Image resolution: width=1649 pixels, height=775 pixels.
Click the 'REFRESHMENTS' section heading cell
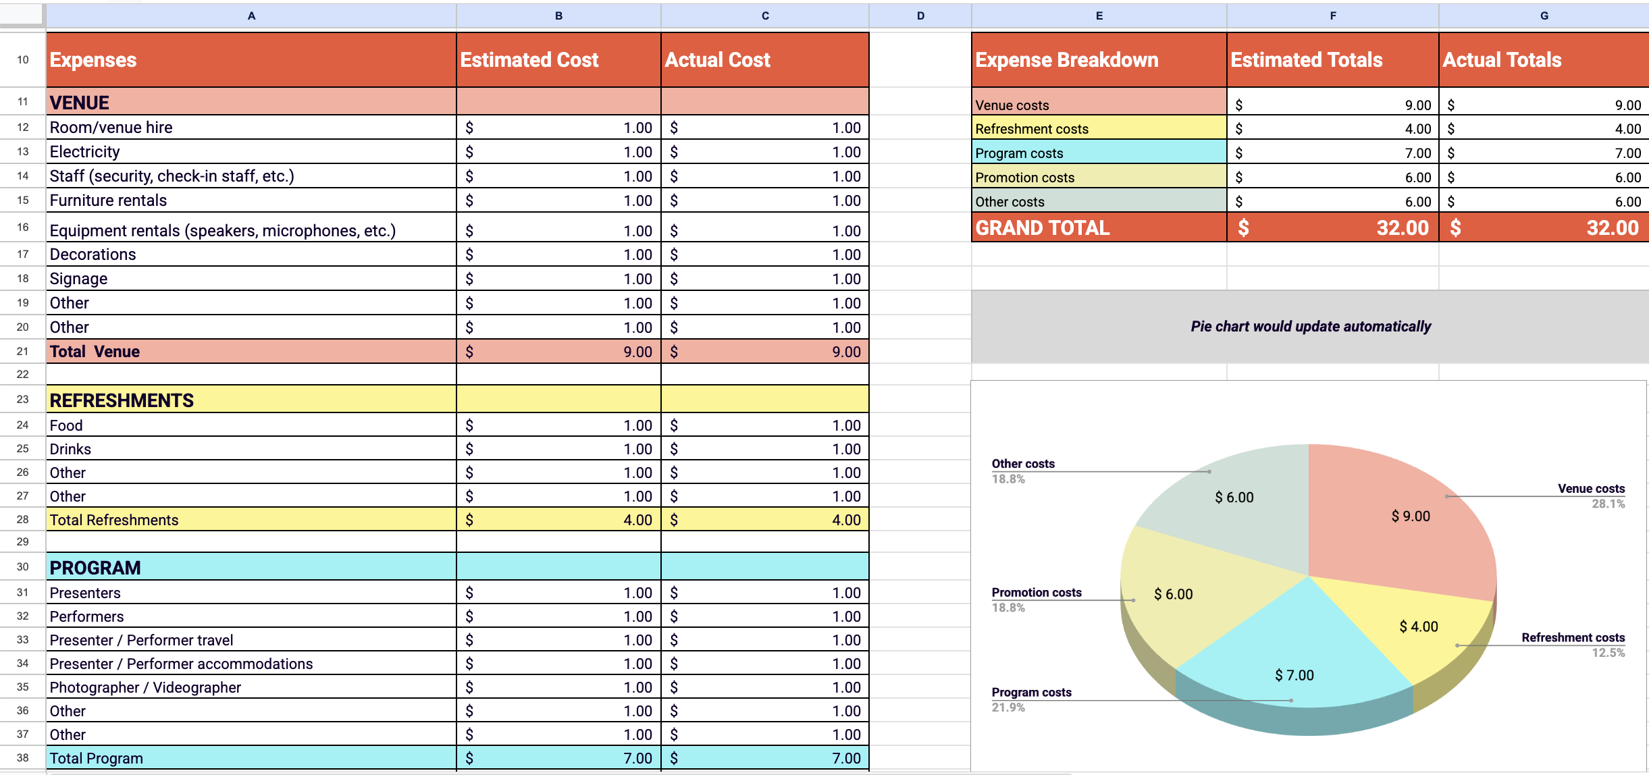(x=251, y=400)
